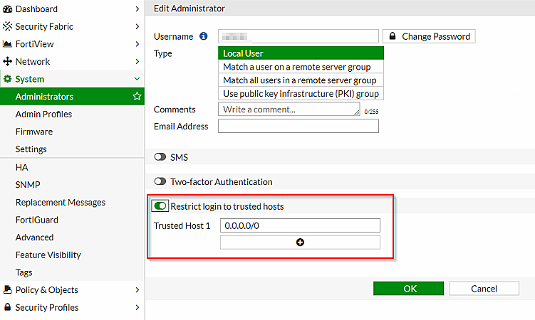Open Tags menu item

(x=72, y=272)
